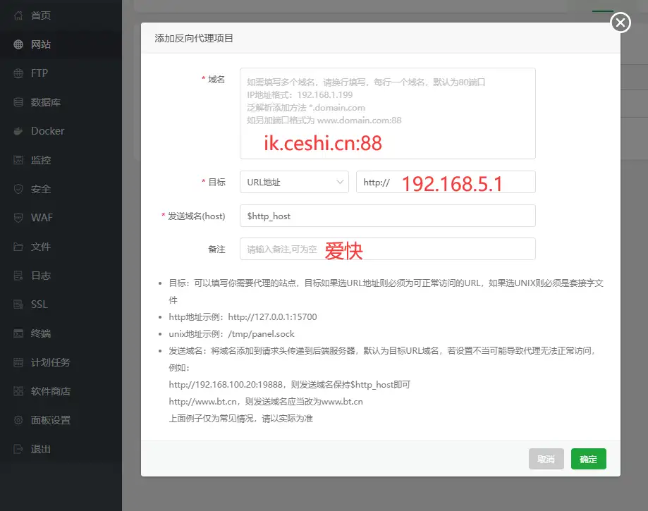Close the 添加反向代理项目 dialog
Screen dimensions: 648x511
click(x=619, y=22)
